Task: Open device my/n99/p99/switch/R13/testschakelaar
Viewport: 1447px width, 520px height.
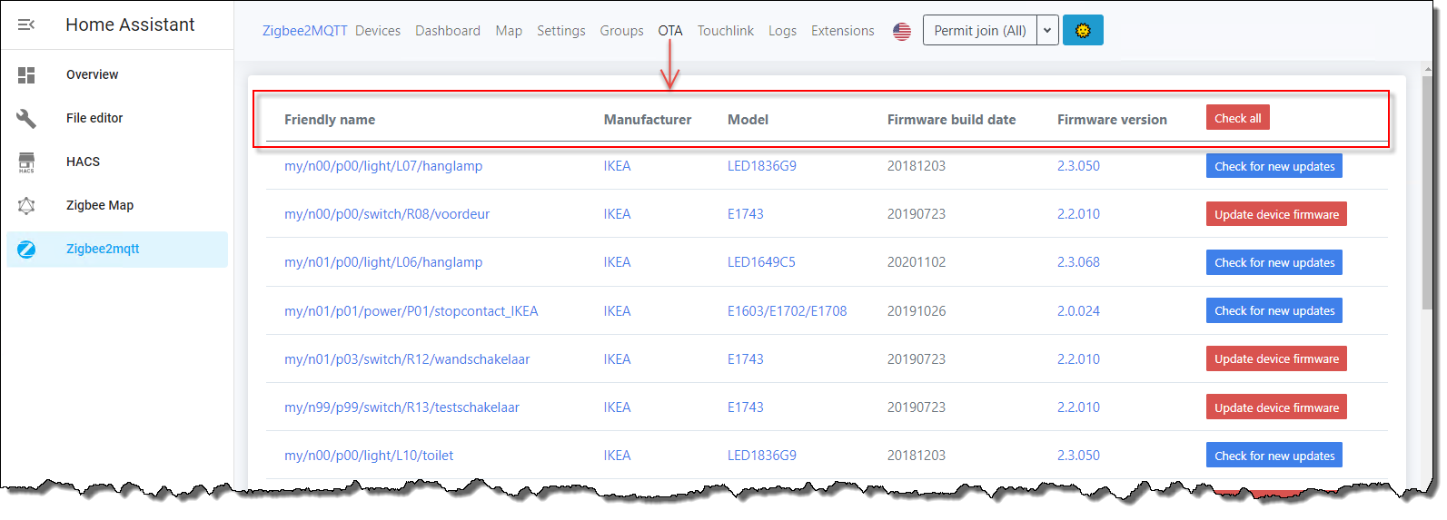Action: pos(401,407)
